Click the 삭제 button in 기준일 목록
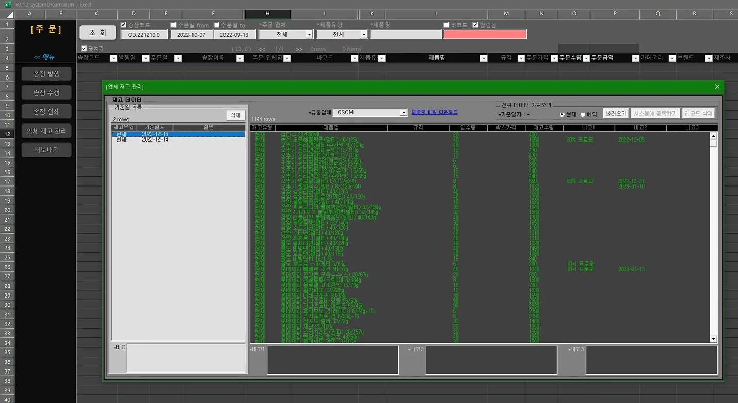Screen dimensions: 738x403 point(235,115)
